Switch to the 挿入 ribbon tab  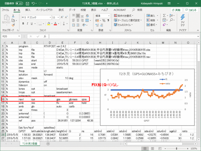(x=28, y=10)
